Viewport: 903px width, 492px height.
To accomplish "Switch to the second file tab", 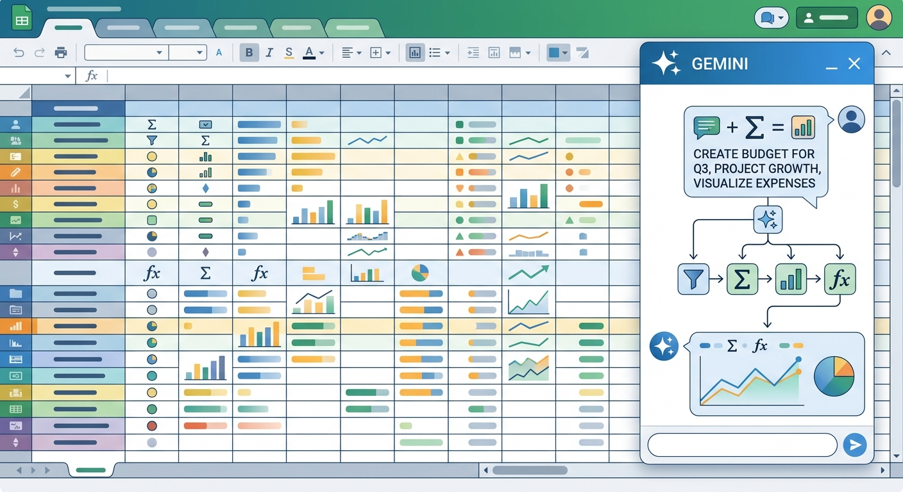I will (124, 28).
